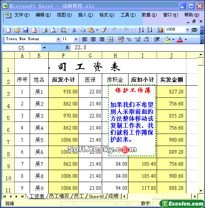Open the 文件 menu

[22, 15]
